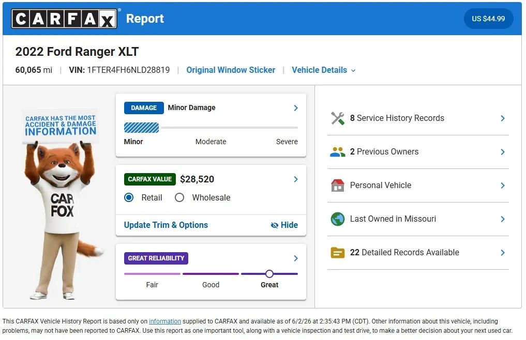Click the CARFAX VALUE badge
The width and height of the screenshot is (526, 340).
coord(149,179)
